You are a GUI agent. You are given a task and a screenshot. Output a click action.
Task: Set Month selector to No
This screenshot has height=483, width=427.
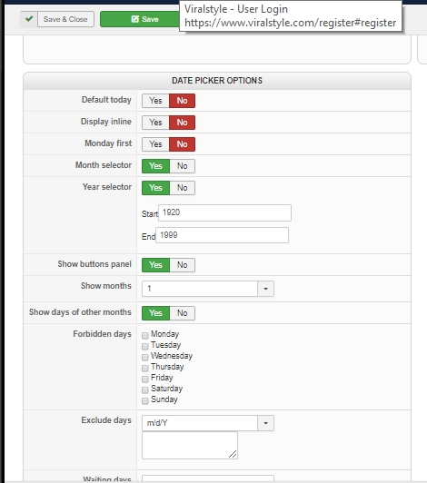[x=183, y=166]
